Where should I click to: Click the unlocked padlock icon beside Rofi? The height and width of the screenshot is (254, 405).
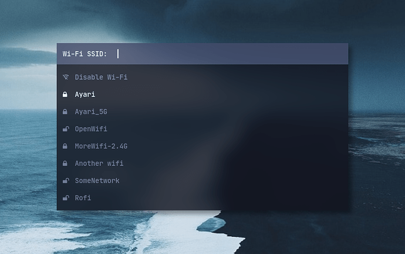coord(65,198)
